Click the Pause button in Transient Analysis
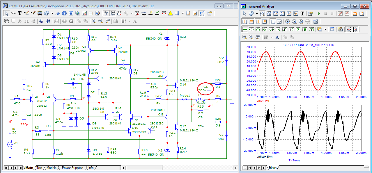The height and width of the screenshot is (173, 372). [332, 14]
